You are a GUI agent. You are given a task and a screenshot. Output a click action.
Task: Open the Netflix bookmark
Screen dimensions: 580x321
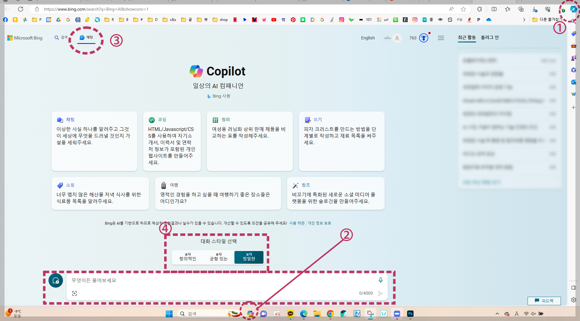pyautogui.click(x=235, y=20)
